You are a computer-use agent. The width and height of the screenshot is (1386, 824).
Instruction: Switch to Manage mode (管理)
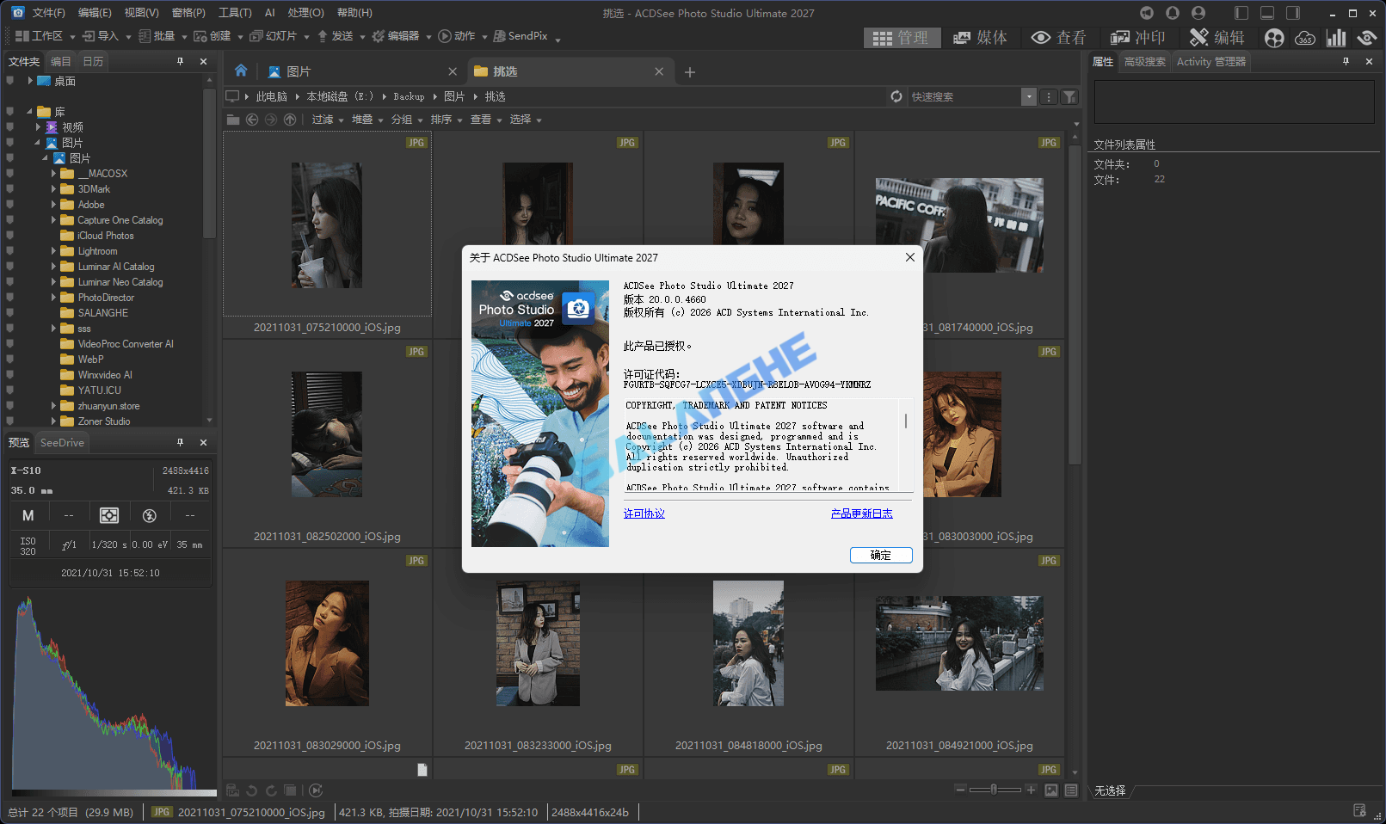pyautogui.click(x=900, y=38)
